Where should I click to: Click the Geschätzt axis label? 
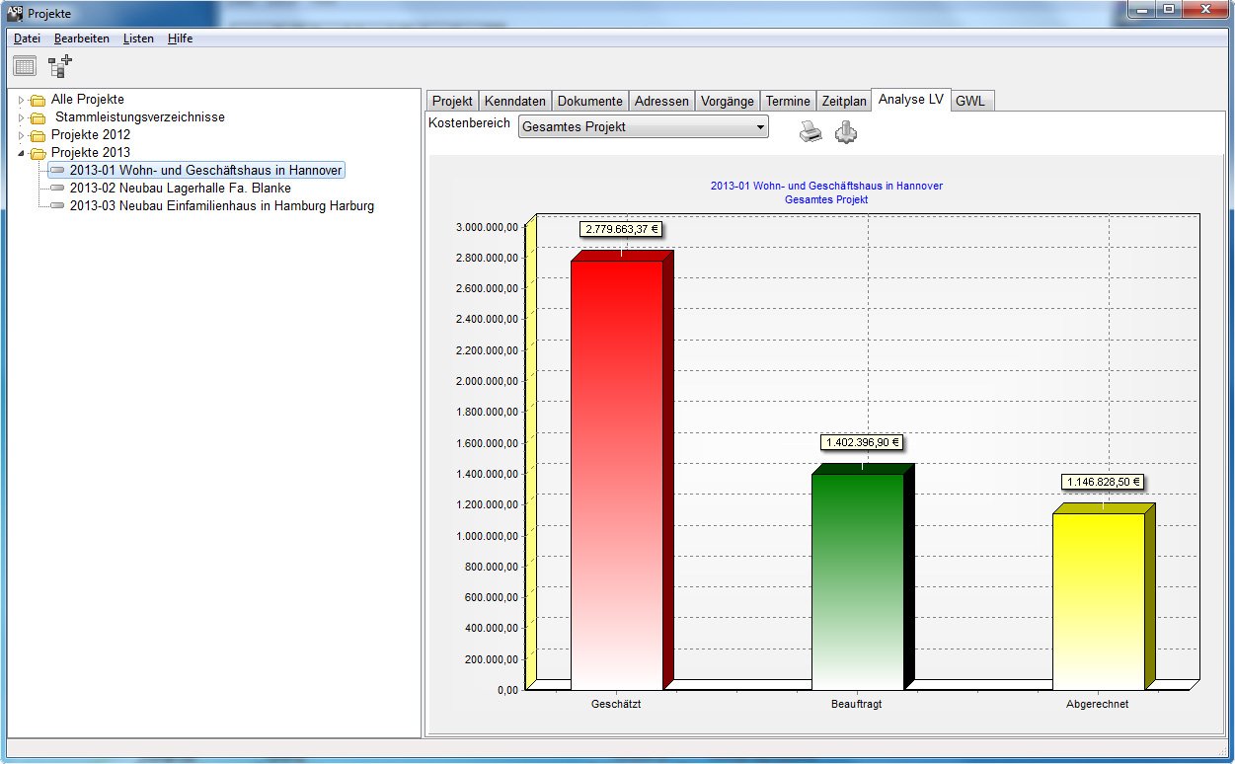pyautogui.click(x=616, y=705)
